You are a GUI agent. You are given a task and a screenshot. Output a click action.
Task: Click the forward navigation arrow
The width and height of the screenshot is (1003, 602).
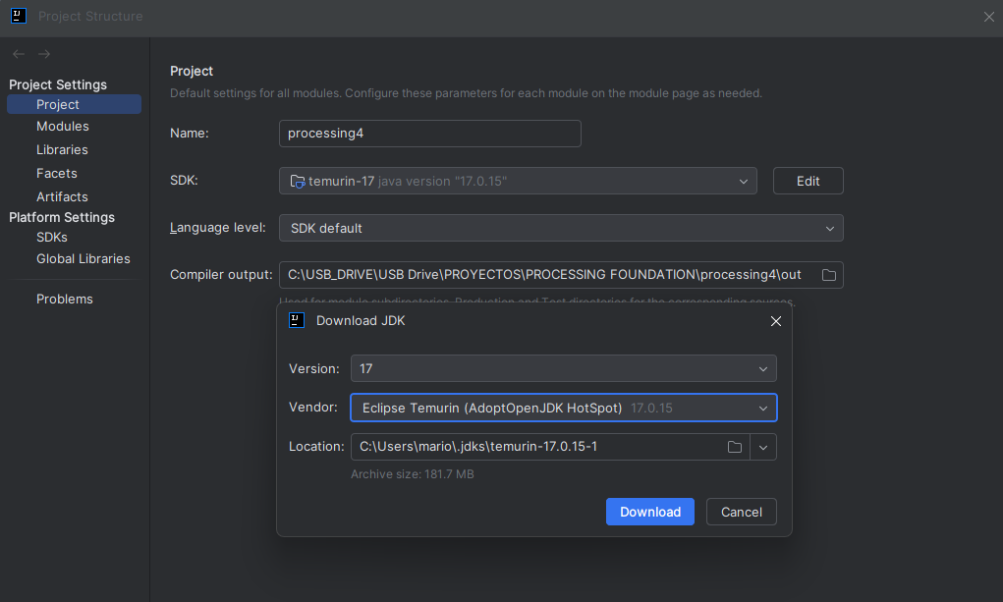click(44, 54)
